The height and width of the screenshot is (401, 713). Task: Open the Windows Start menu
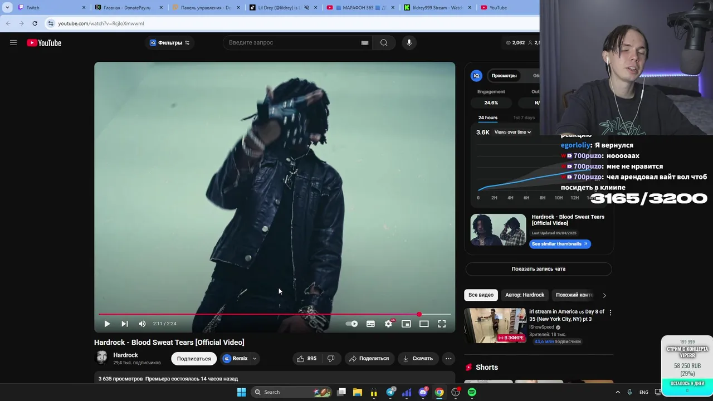241,392
